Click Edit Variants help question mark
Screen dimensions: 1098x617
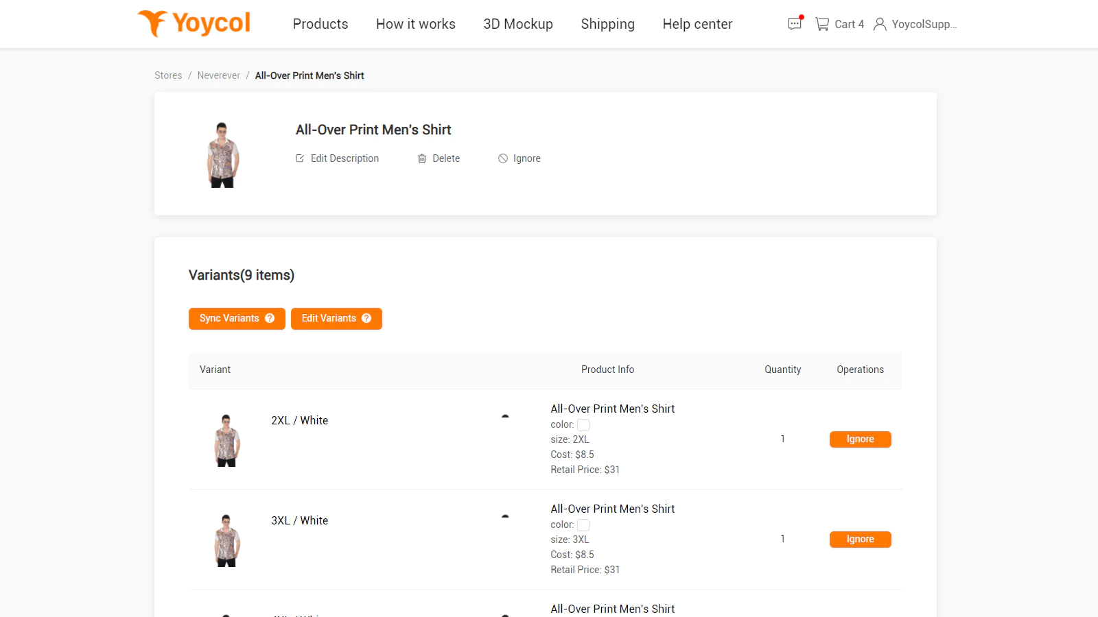366,318
